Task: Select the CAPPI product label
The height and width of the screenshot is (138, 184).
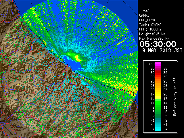Action: tap(144, 16)
